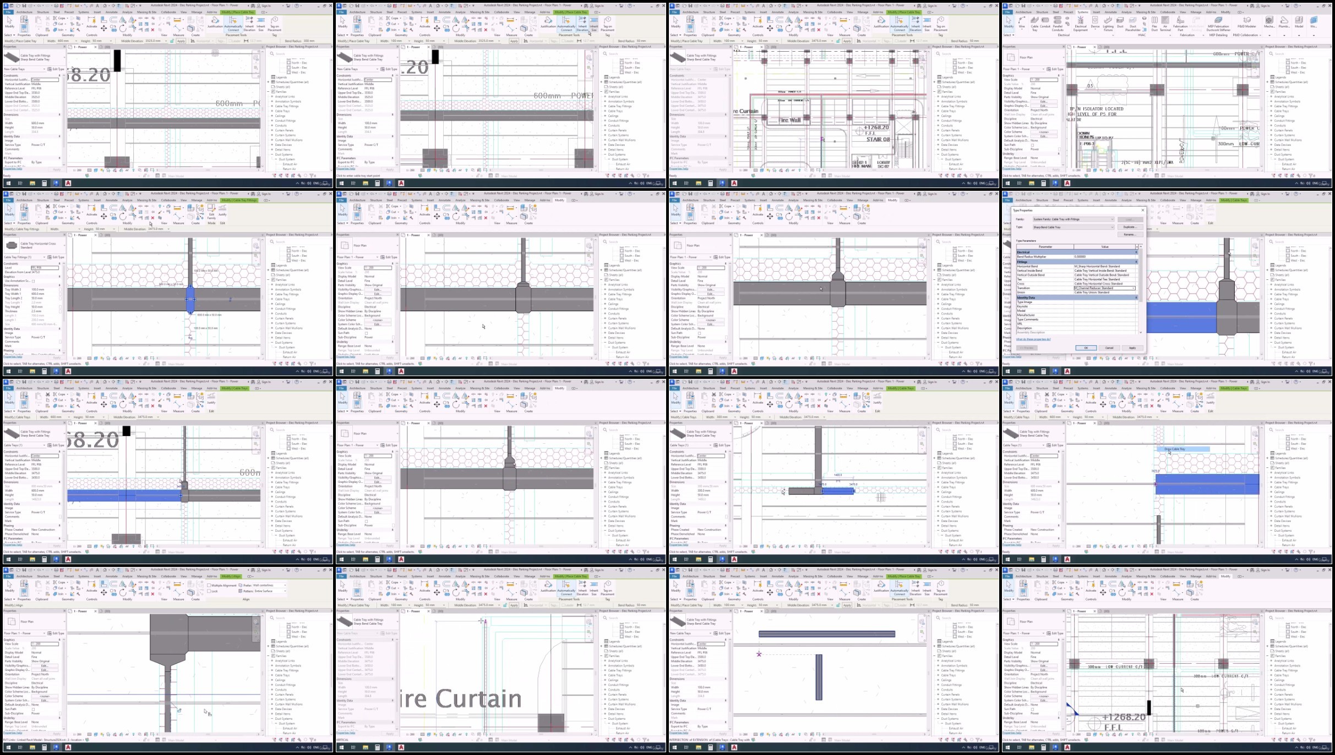
Task: Switch to the Modify | Align ribbon tab
Action: 231,576
